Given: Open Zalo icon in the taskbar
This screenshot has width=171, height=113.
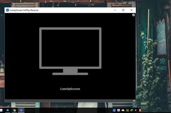Looking at the screenshot, I should [1, 110].
